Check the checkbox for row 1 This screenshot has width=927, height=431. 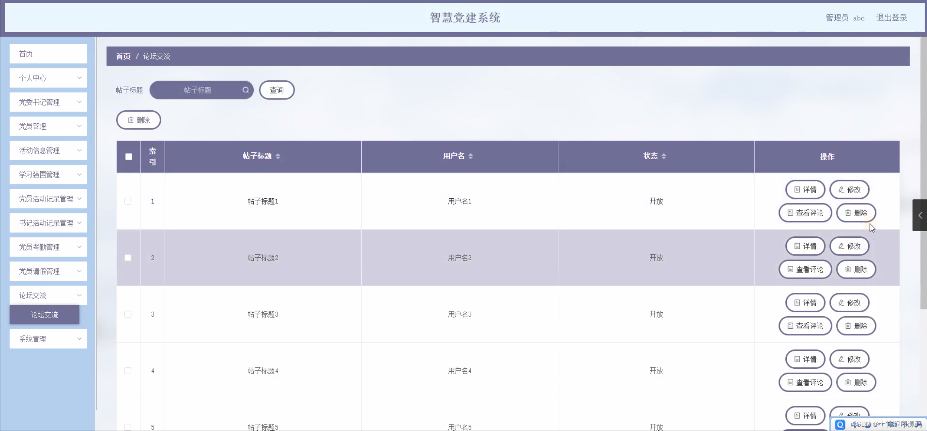[128, 201]
